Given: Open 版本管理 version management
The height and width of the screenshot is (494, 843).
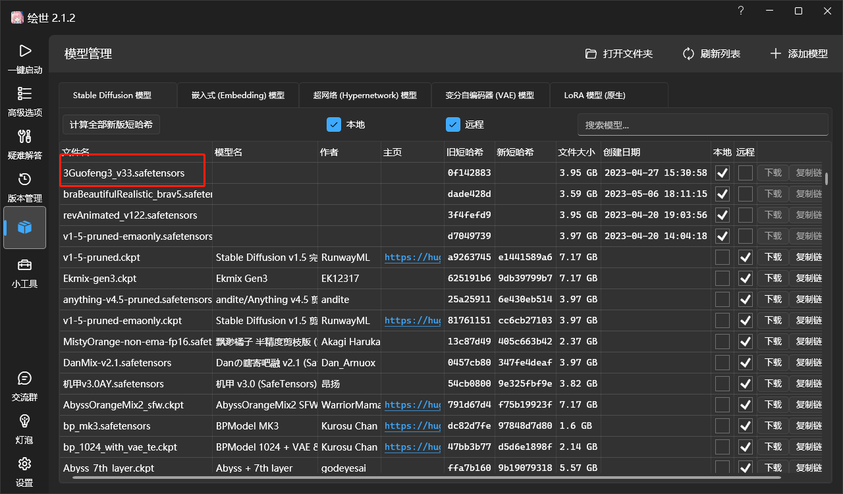Looking at the screenshot, I should pyautogui.click(x=24, y=187).
